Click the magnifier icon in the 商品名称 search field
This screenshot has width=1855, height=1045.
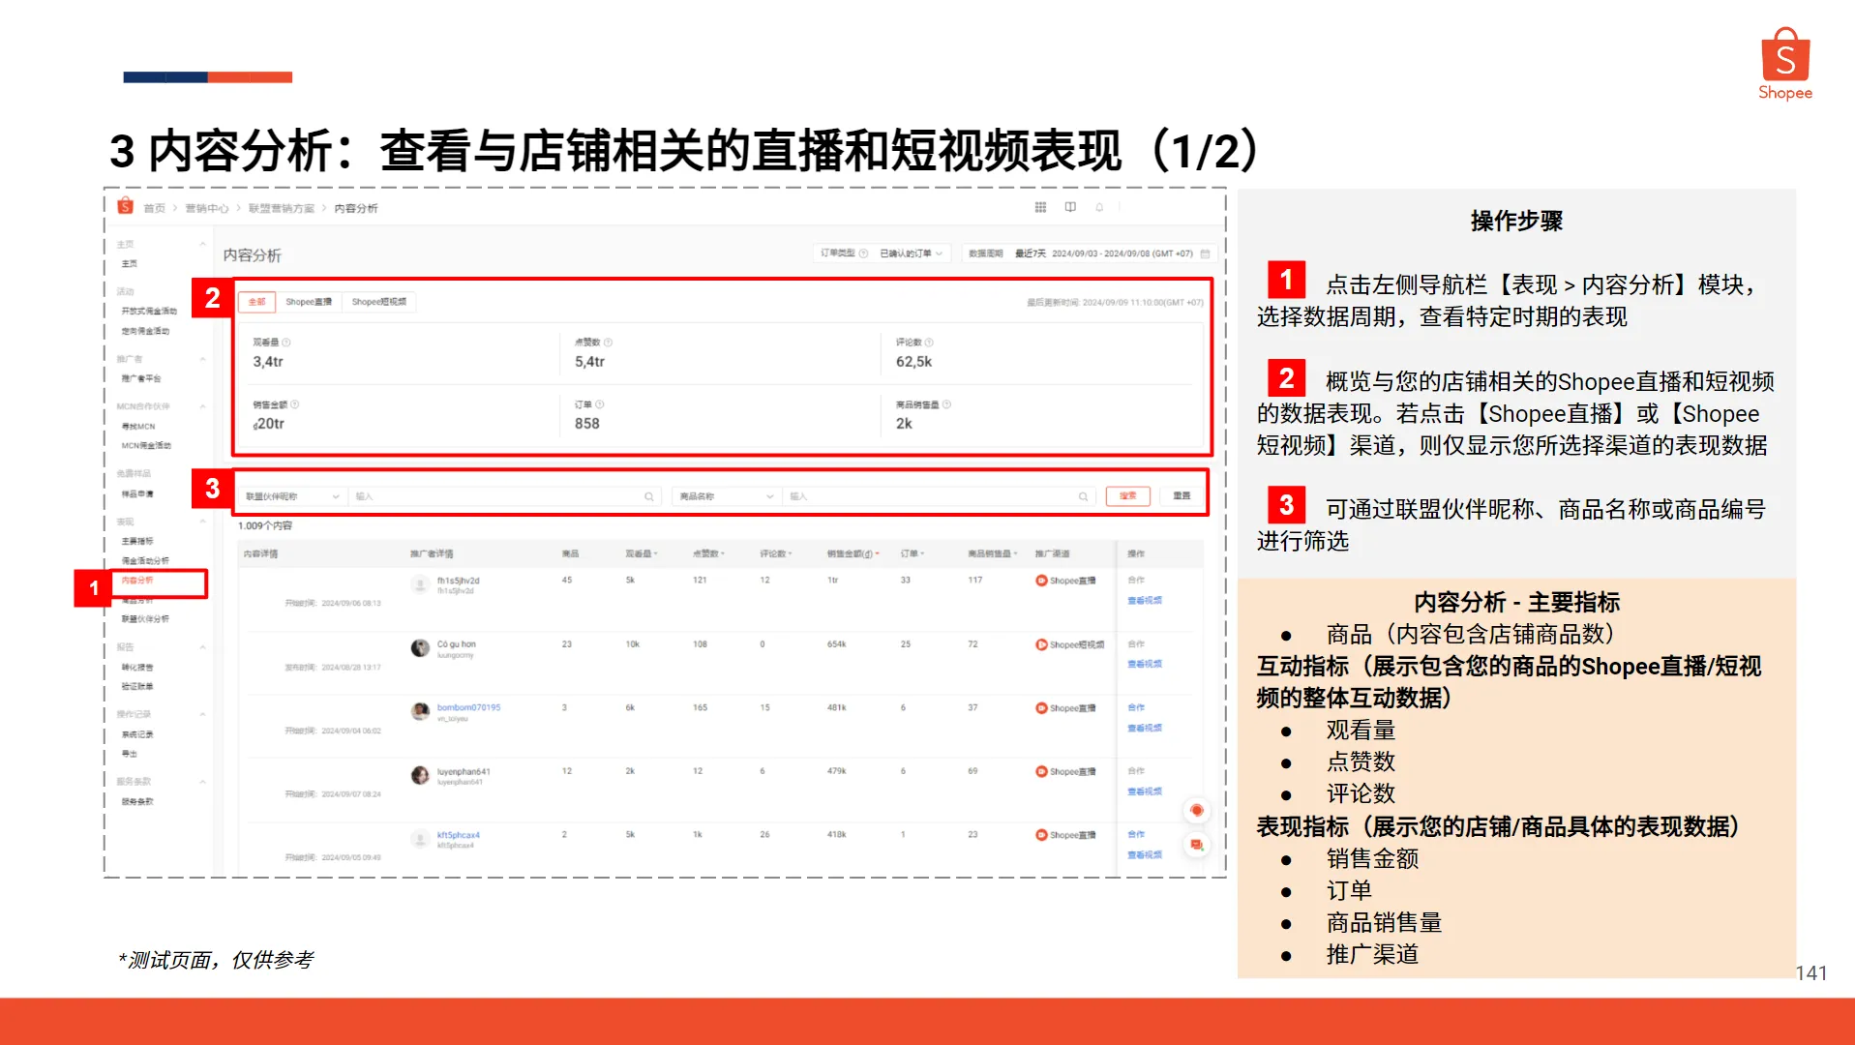(1083, 496)
